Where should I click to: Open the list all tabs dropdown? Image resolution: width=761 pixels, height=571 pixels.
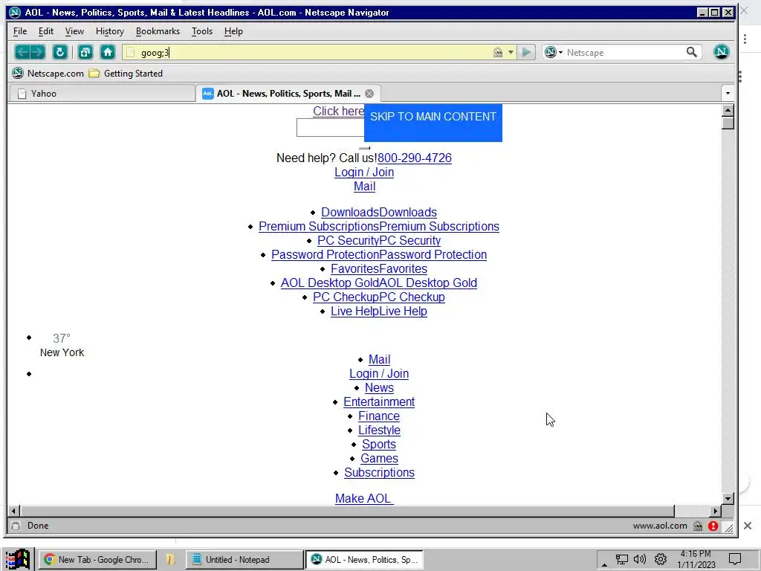728,93
